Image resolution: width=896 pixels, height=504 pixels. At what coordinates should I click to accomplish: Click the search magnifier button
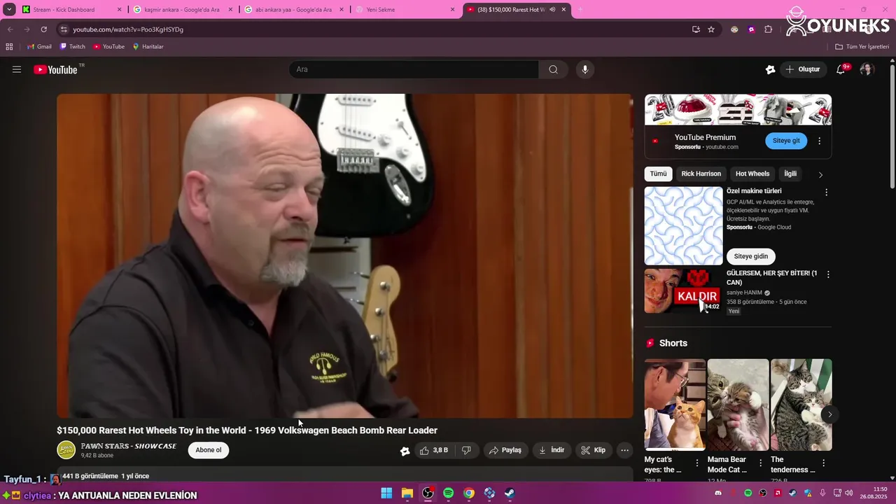point(553,69)
